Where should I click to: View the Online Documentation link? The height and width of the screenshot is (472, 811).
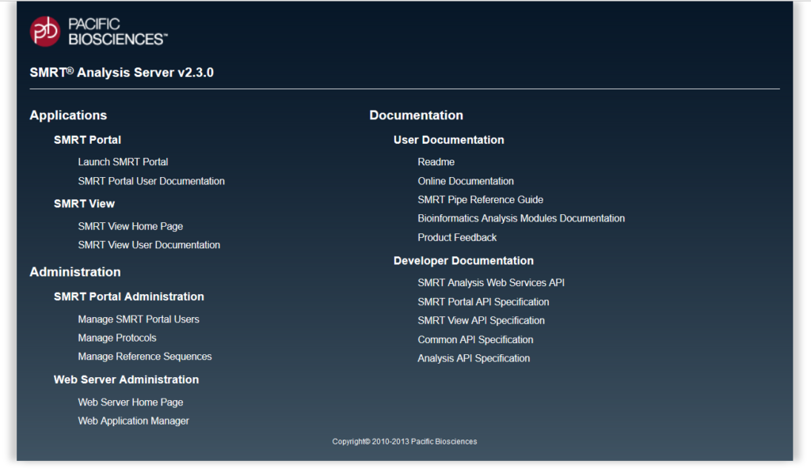coord(466,181)
